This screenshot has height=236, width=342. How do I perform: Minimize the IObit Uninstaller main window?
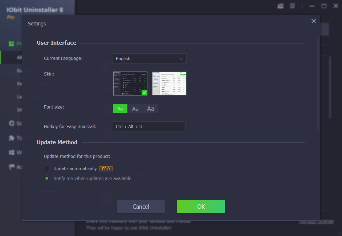click(312, 6)
